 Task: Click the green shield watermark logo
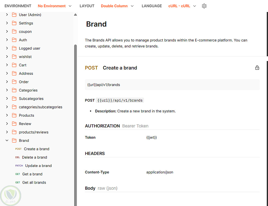(x=11, y=196)
